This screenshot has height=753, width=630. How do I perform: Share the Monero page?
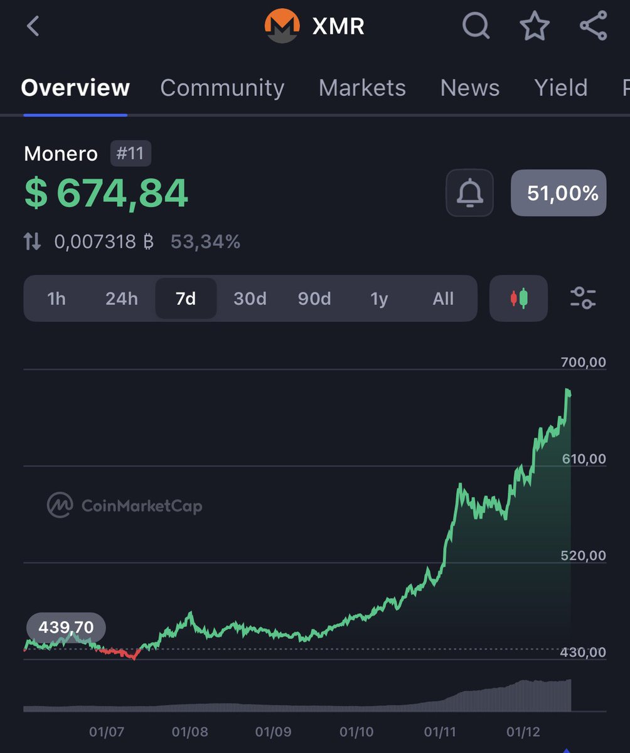pyautogui.click(x=593, y=26)
